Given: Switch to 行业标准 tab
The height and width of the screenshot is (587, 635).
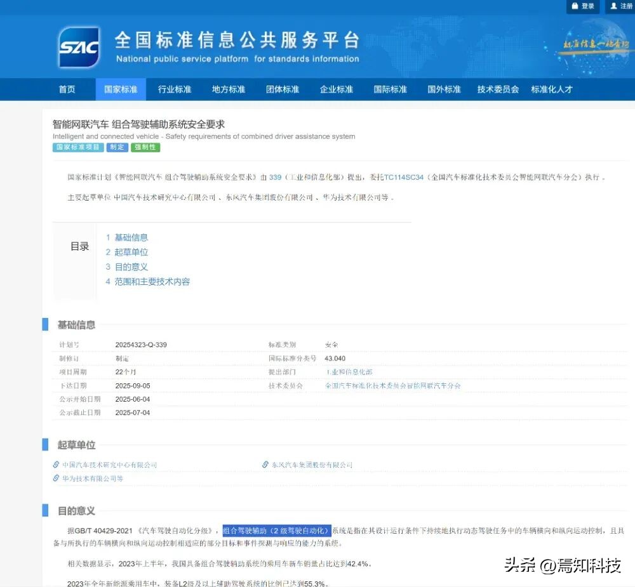Looking at the screenshot, I should pyautogui.click(x=175, y=89).
